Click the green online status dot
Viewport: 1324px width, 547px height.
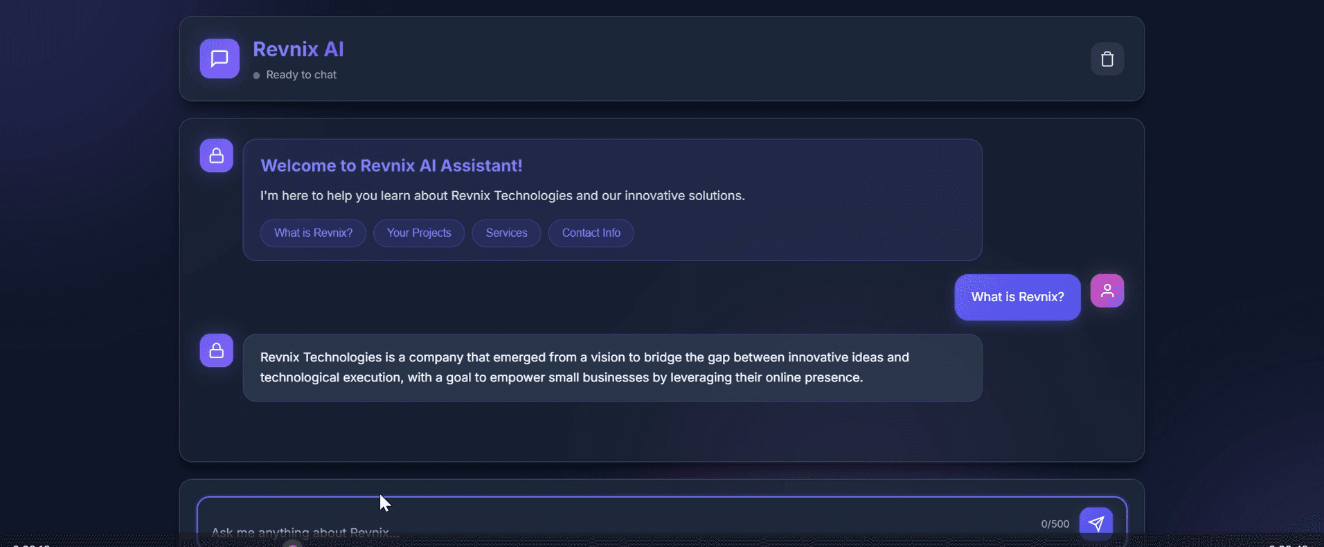pyautogui.click(x=256, y=75)
